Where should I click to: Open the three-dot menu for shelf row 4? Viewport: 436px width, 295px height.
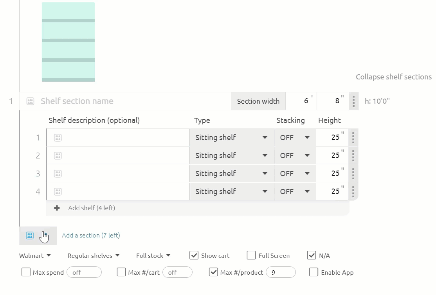point(353,192)
